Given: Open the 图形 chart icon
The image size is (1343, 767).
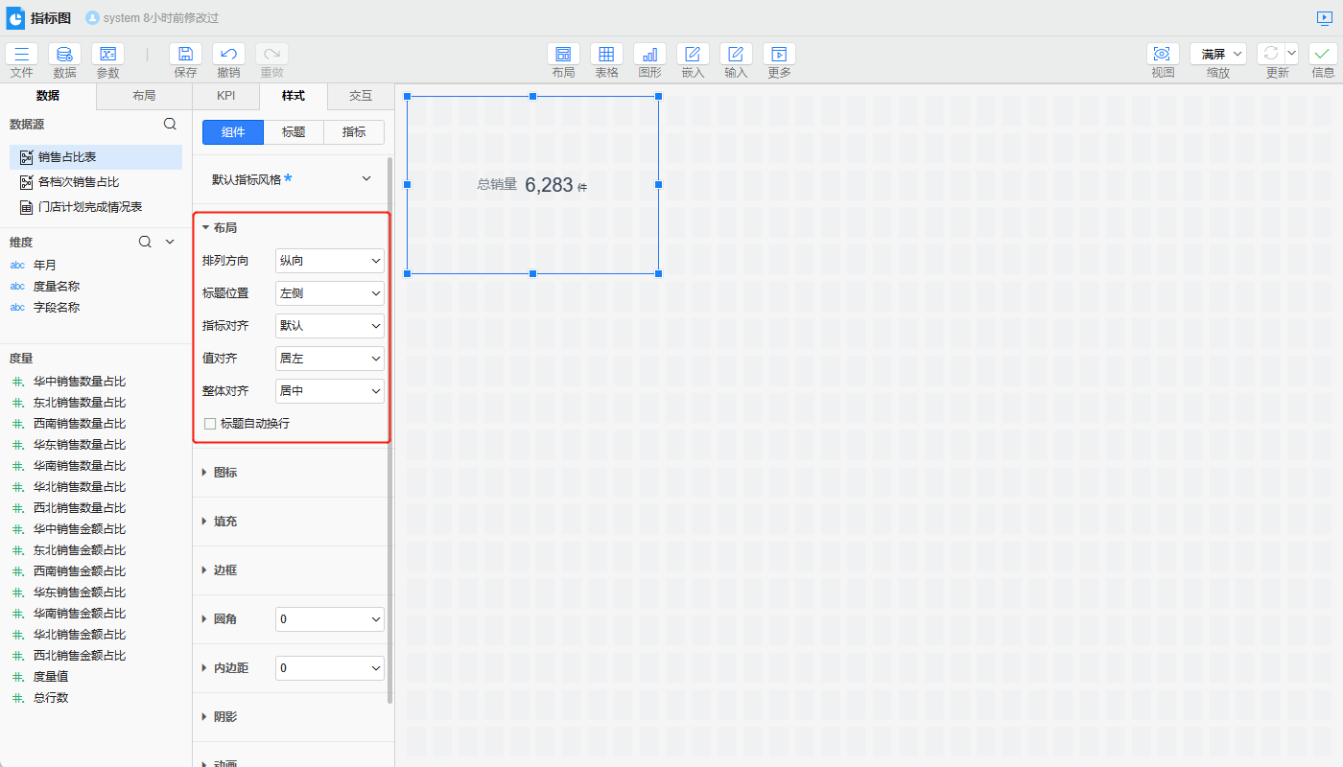Looking at the screenshot, I should [649, 55].
